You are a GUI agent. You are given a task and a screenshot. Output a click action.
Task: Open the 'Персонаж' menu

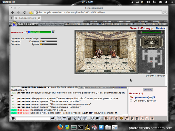(x=143, y=22)
